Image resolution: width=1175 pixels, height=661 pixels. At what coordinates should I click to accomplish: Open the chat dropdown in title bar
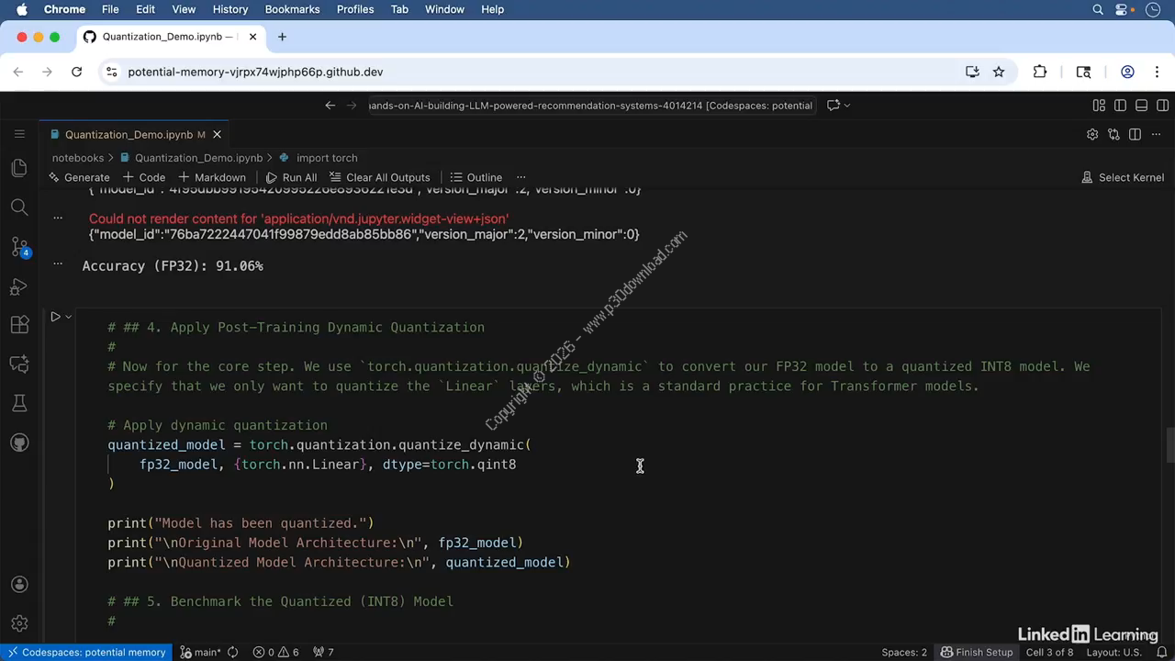[x=846, y=106]
